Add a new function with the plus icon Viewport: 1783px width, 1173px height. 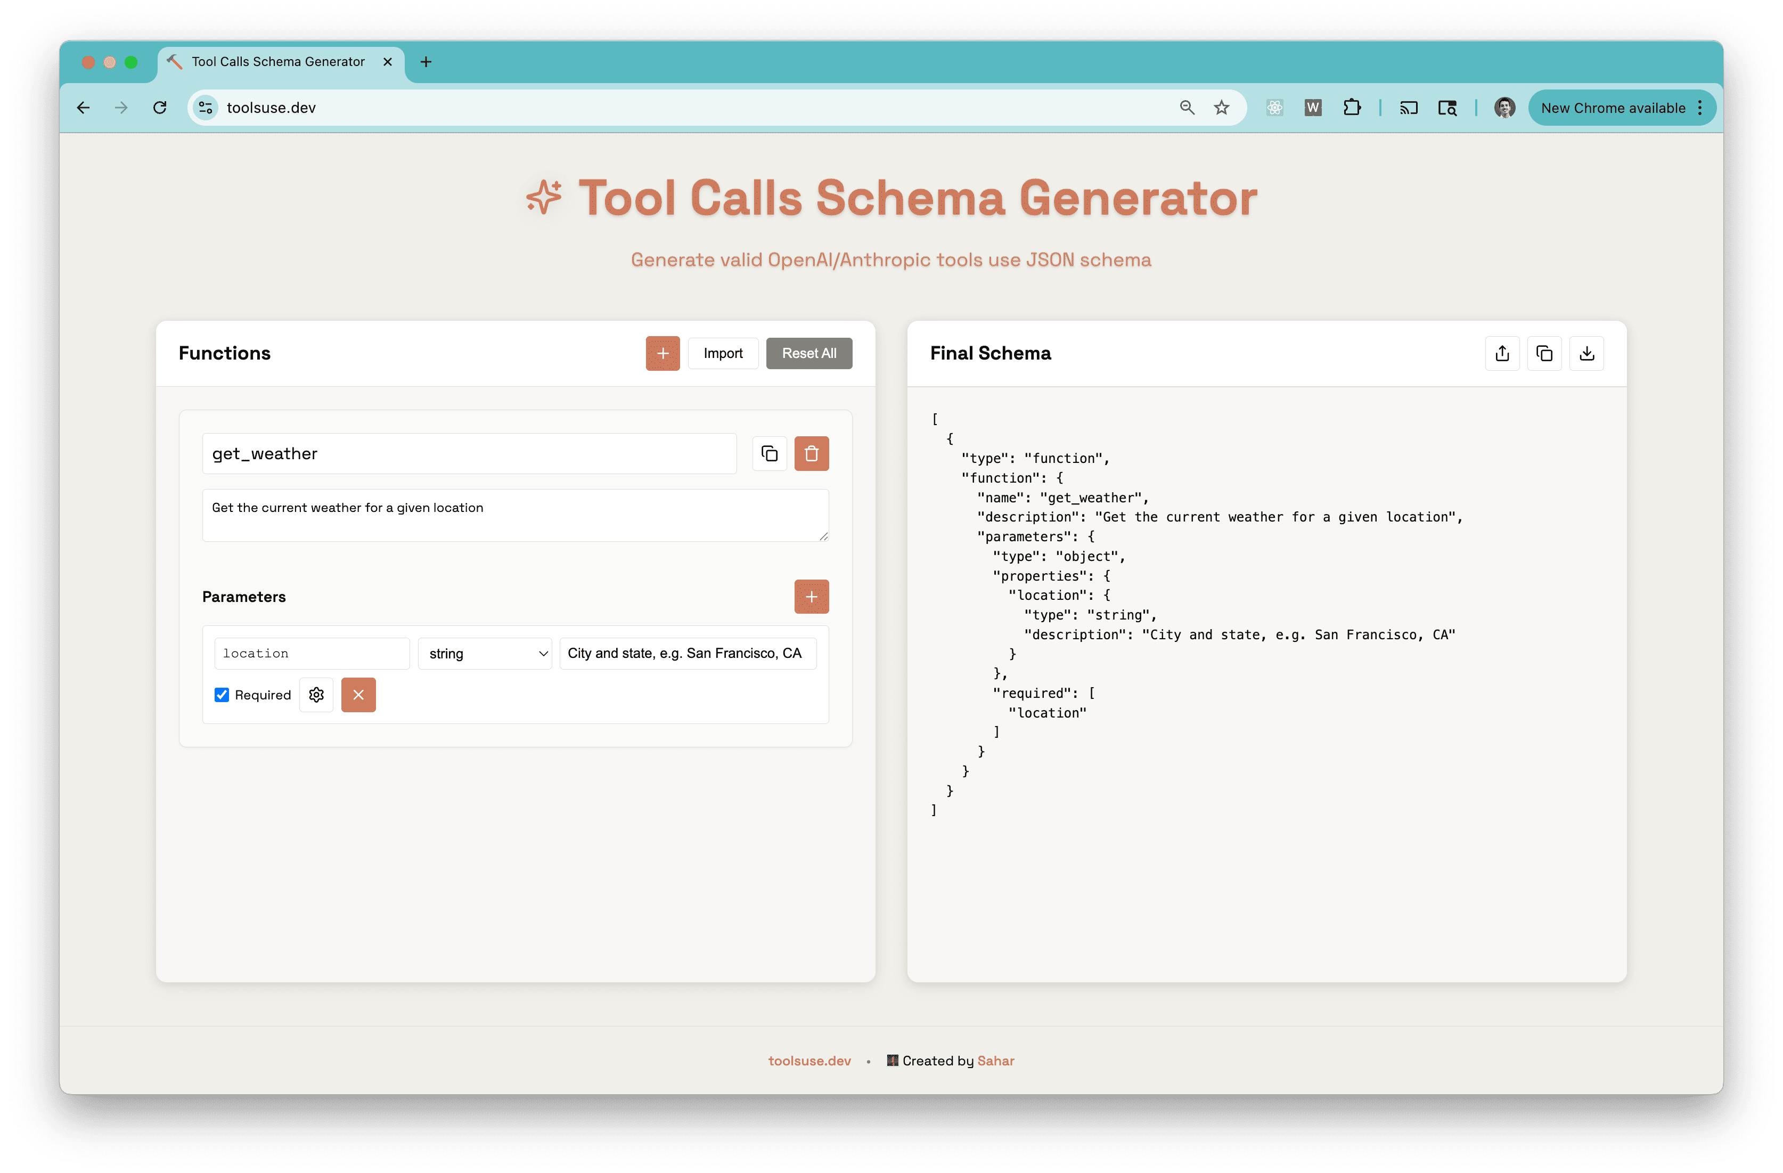pyautogui.click(x=663, y=353)
